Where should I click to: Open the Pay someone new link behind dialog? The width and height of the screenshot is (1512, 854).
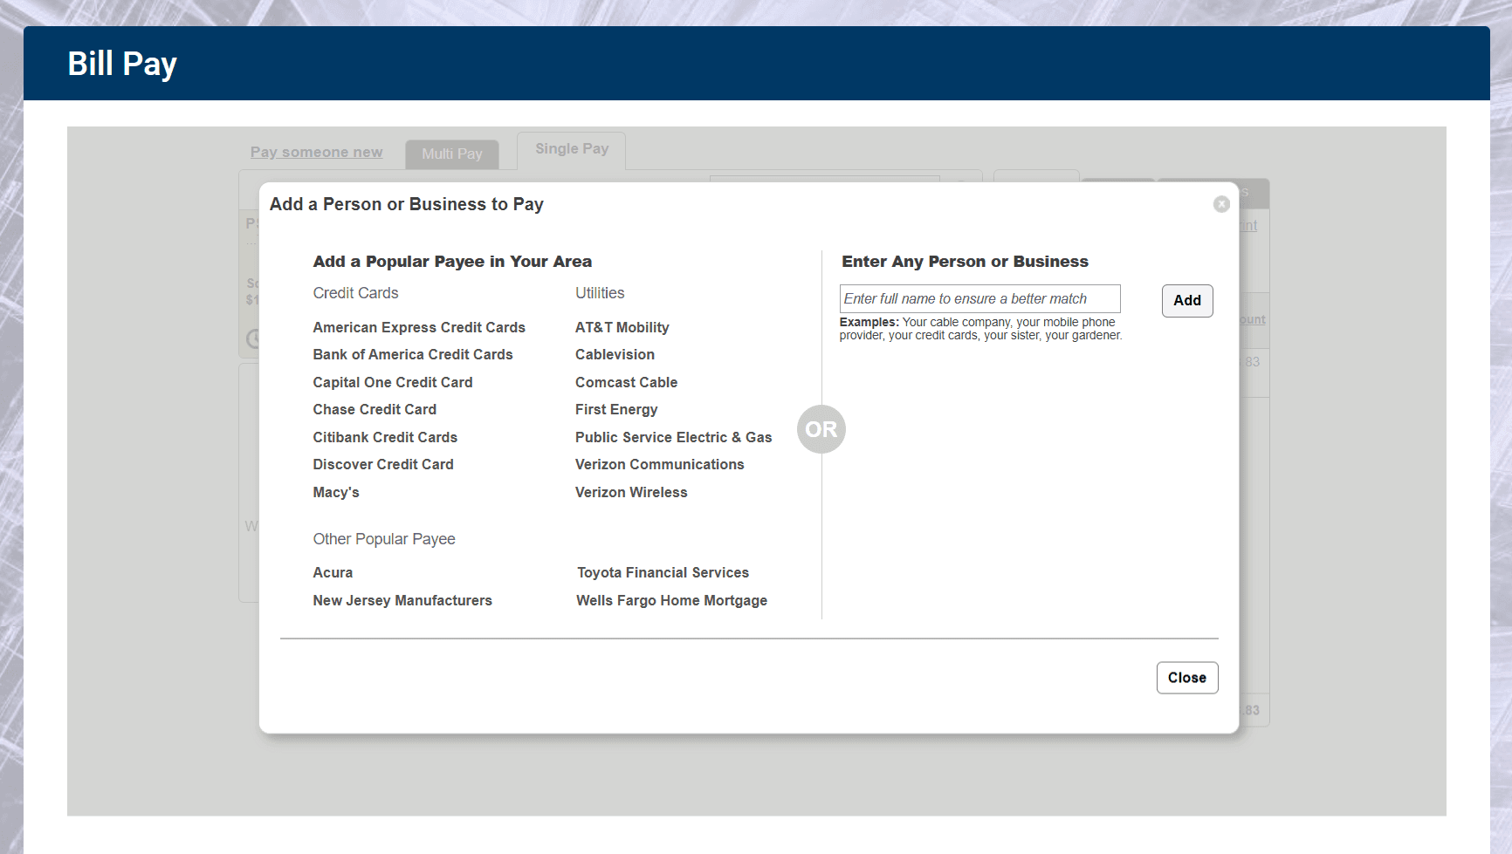(316, 153)
